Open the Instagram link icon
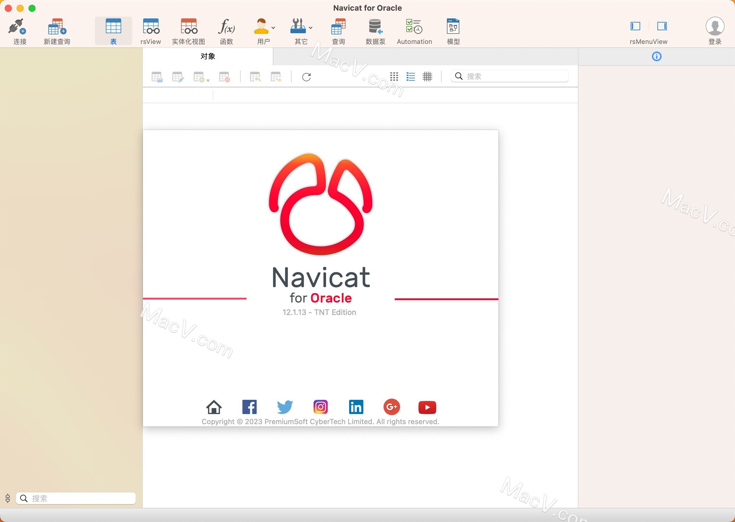 coord(320,407)
